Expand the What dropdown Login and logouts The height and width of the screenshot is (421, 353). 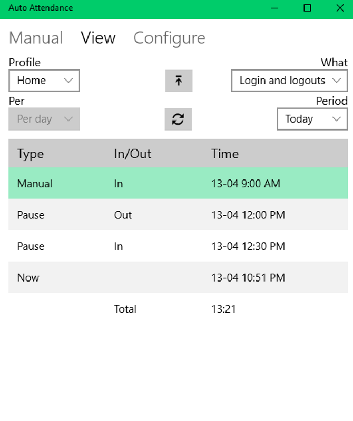tap(289, 81)
